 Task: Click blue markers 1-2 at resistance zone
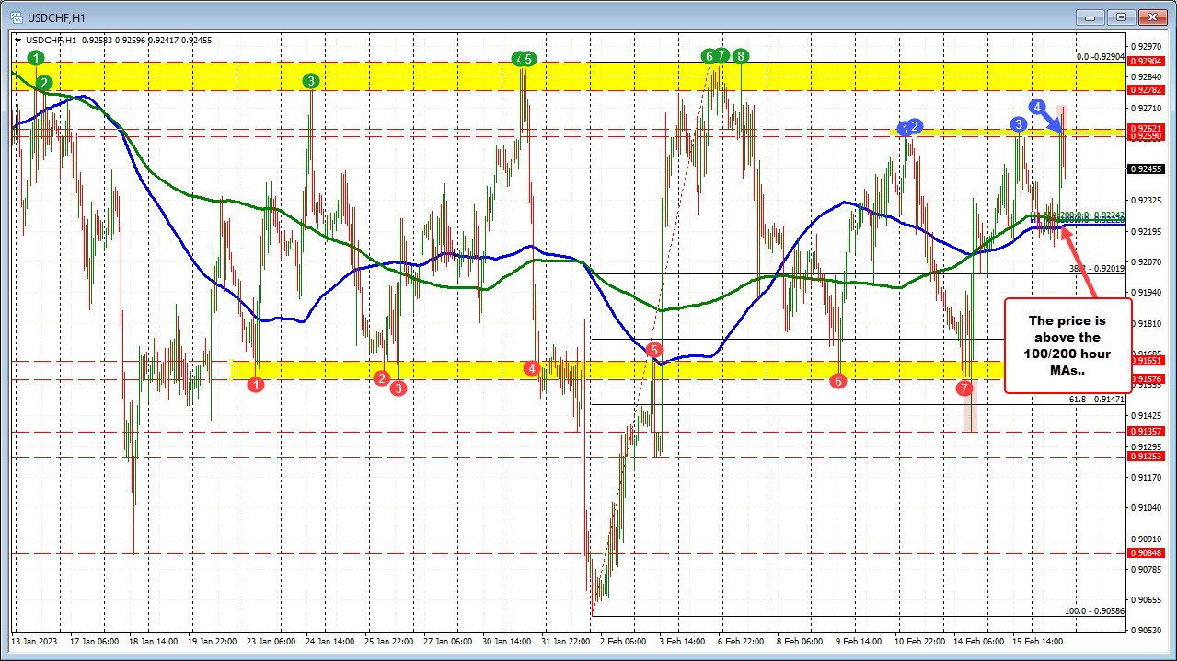pos(907,128)
